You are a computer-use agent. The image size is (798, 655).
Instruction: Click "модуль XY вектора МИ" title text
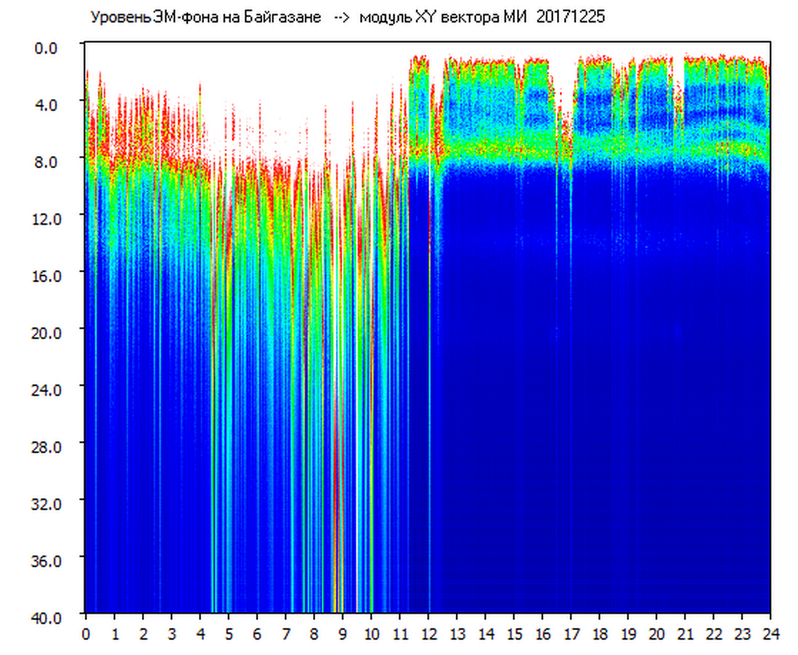coord(445,17)
